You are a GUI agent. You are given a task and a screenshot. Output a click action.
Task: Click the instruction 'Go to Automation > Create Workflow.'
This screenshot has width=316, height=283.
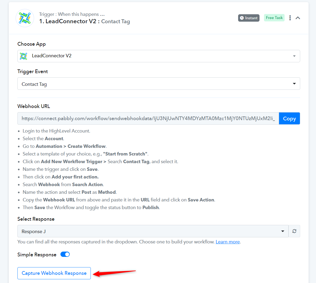65,146
